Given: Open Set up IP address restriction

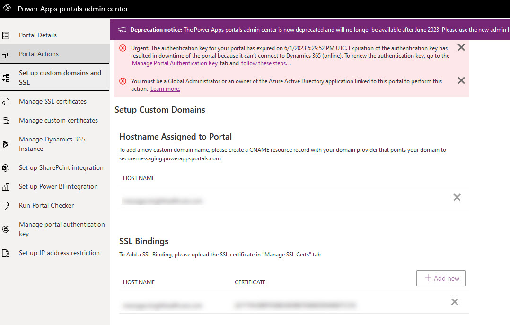Looking at the screenshot, I should 59,253.
